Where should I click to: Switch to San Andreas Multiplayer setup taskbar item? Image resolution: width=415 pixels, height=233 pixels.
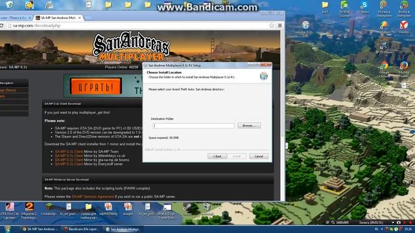coord(123,229)
